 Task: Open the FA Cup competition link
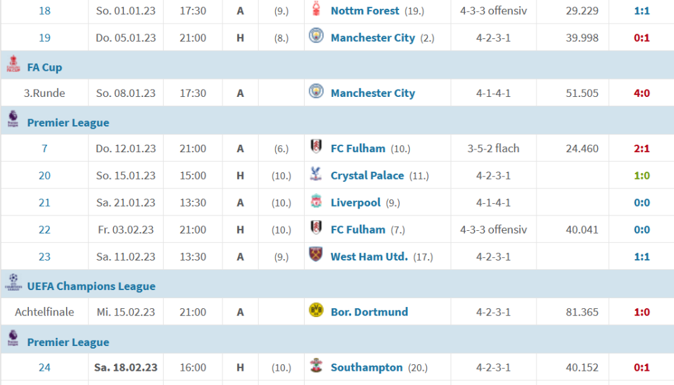pos(44,67)
